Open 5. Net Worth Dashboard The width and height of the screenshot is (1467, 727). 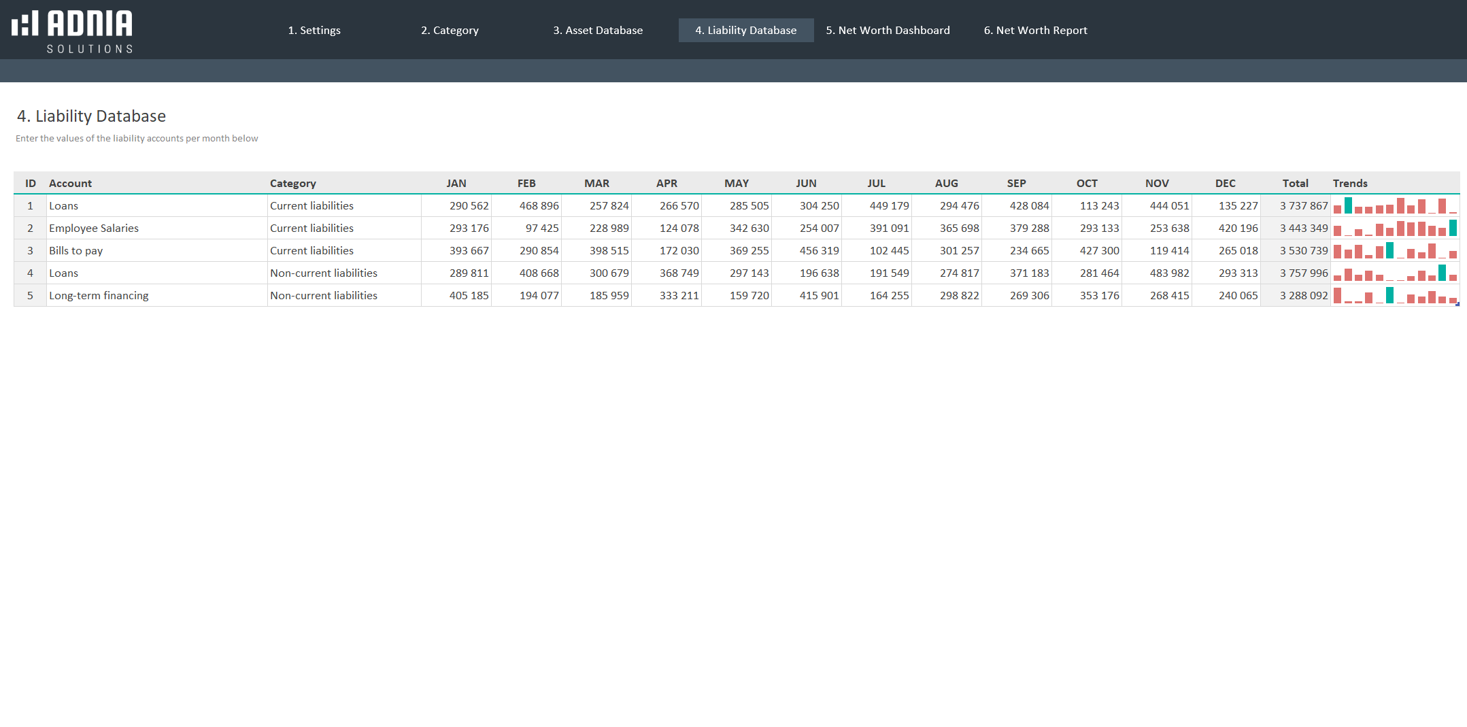(888, 31)
